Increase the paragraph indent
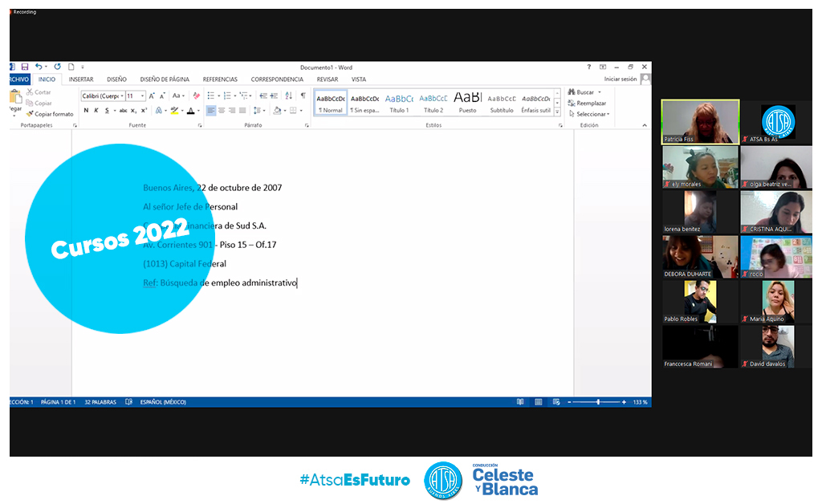 pyautogui.click(x=274, y=96)
